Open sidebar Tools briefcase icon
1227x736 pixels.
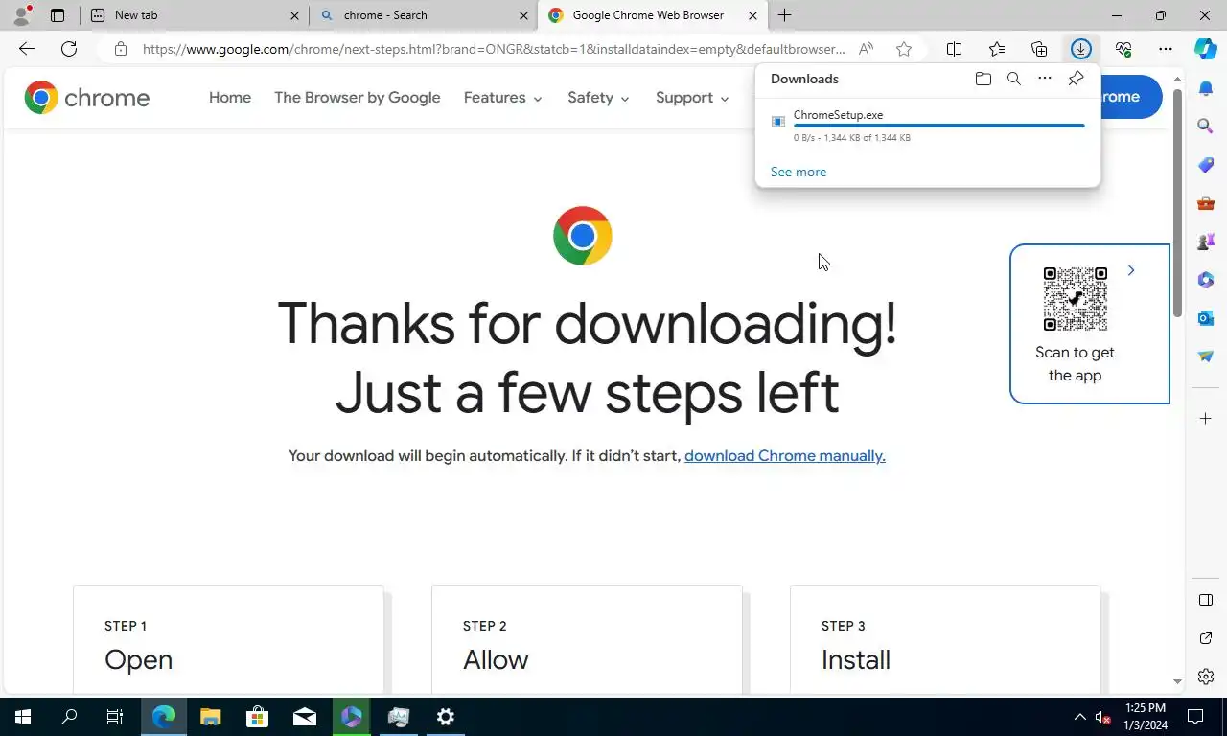(x=1206, y=203)
